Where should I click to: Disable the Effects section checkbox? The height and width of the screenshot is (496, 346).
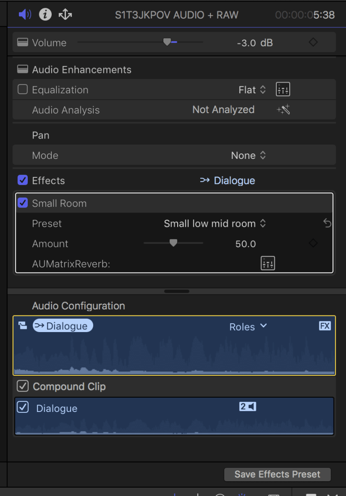[23, 181]
